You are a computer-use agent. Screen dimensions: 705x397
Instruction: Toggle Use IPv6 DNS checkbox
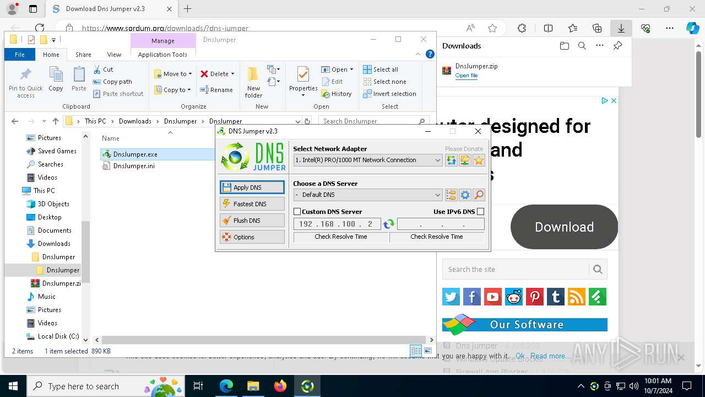coord(480,212)
